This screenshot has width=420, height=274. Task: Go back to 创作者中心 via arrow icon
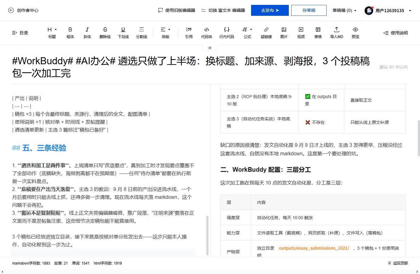[11, 10]
